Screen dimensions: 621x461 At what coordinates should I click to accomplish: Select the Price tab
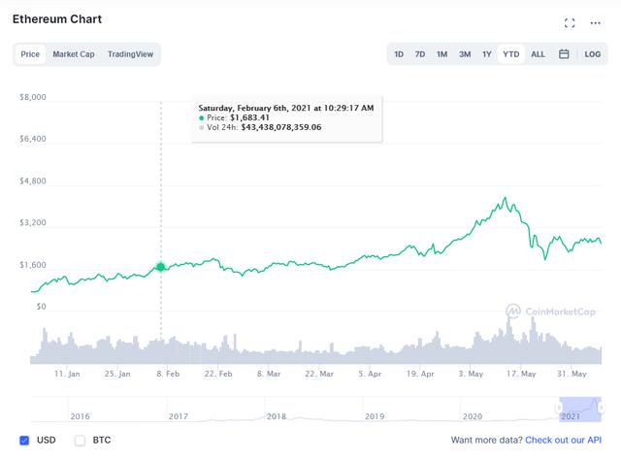pyautogui.click(x=31, y=54)
